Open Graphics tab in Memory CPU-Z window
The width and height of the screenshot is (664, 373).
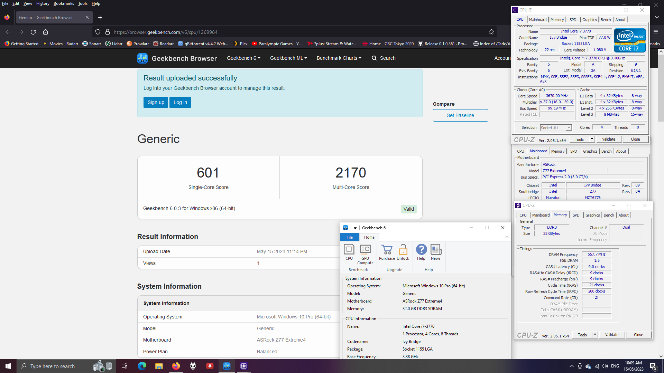pos(592,215)
